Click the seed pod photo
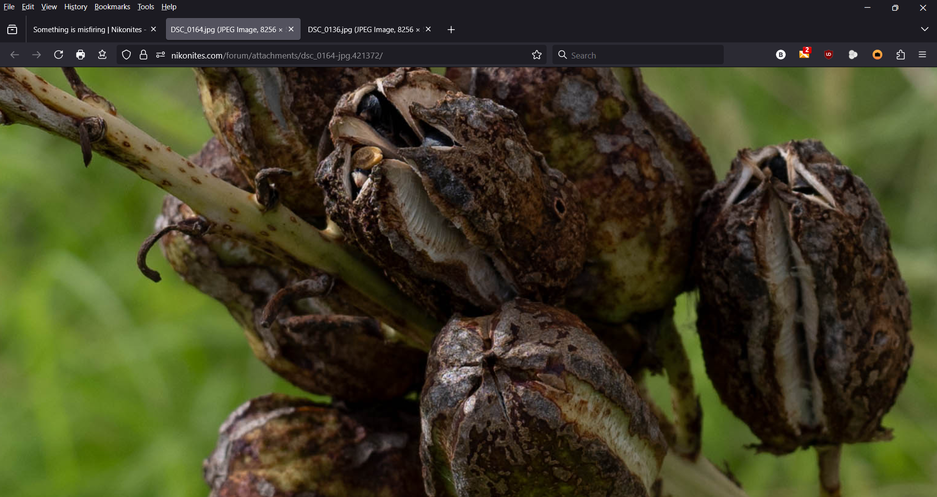The image size is (937, 497). click(x=468, y=282)
